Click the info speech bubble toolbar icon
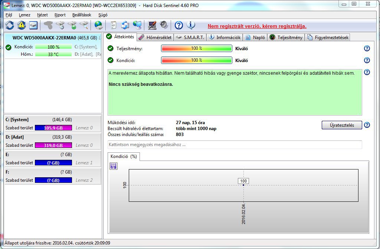380x249 pixels. (x=191, y=25)
